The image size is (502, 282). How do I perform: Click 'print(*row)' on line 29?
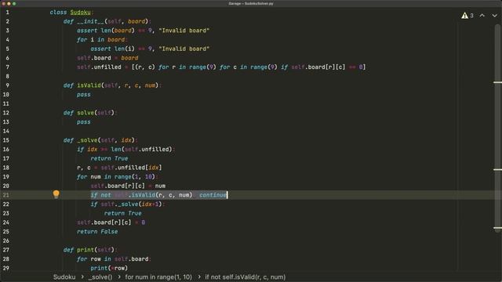[x=109, y=268]
